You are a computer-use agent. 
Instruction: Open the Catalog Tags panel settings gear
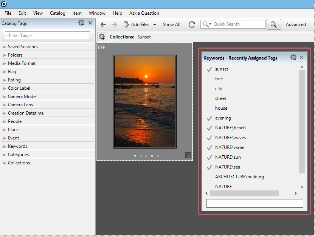click(81, 23)
